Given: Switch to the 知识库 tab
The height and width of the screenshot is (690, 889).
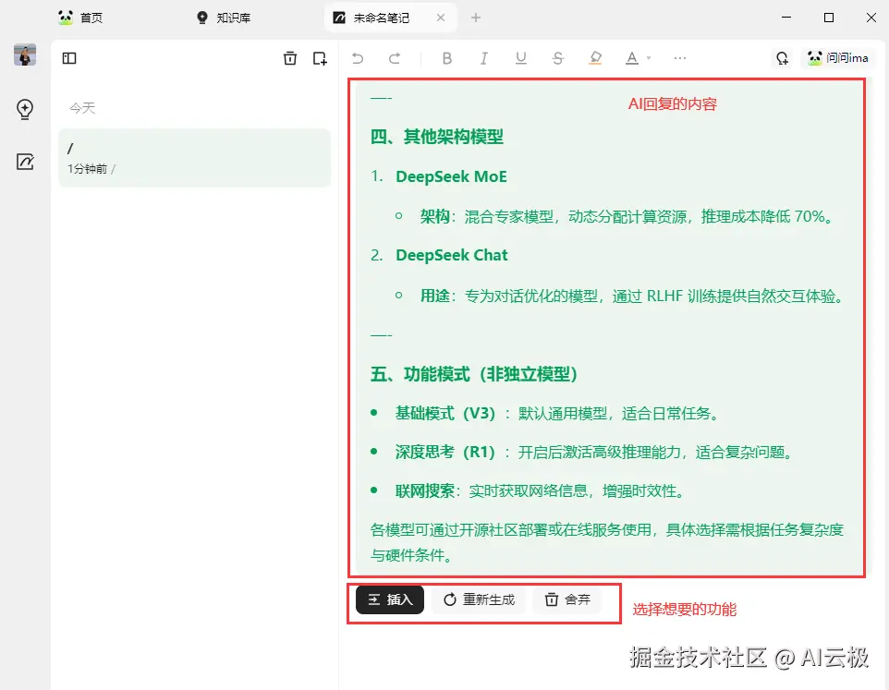Looking at the screenshot, I should [x=224, y=18].
